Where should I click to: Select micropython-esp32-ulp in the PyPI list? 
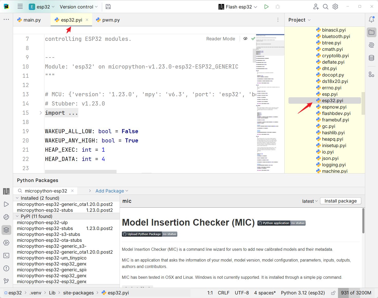[42, 223]
